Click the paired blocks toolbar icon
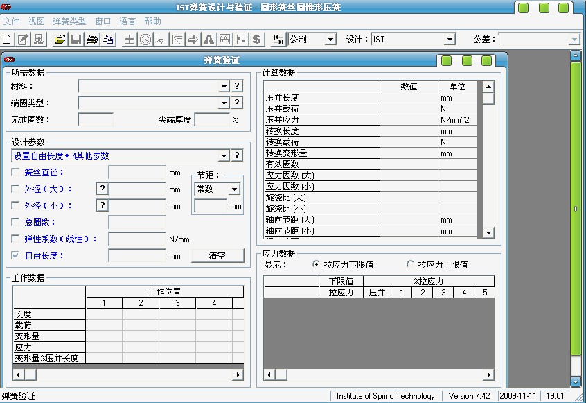586x403 pixels. (240, 40)
